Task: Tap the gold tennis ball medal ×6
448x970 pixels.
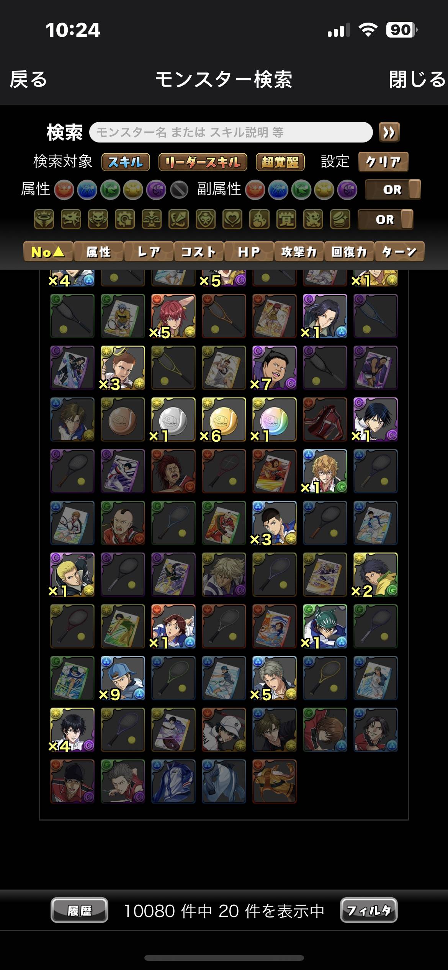Action: [224, 419]
